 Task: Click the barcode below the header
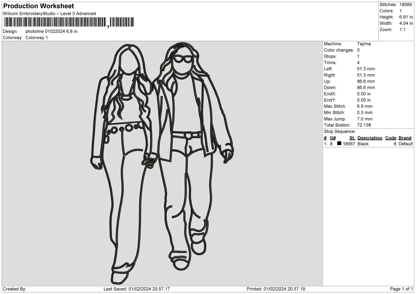tap(69, 22)
